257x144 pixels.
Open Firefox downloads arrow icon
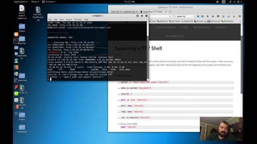pos(208,16)
